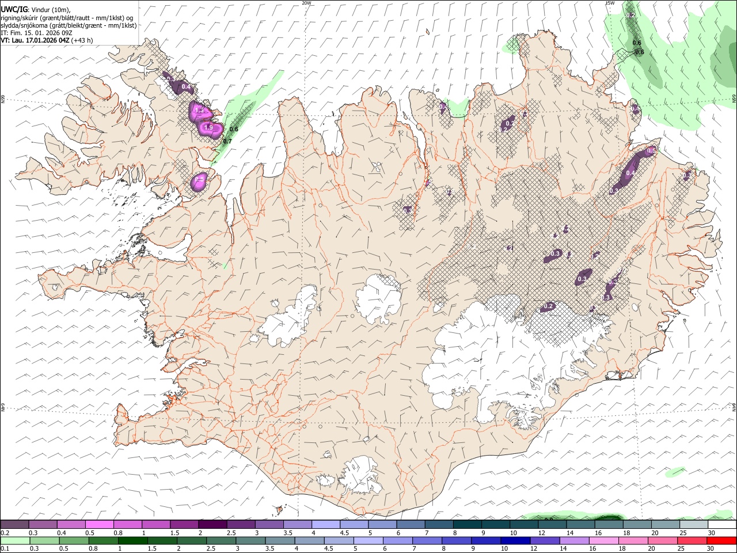Click the 10 label on the top legend scale
The image size is (737, 553).
(x=514, y=533)
